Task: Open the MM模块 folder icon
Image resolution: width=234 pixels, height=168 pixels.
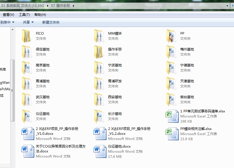Action: point(98,36)
